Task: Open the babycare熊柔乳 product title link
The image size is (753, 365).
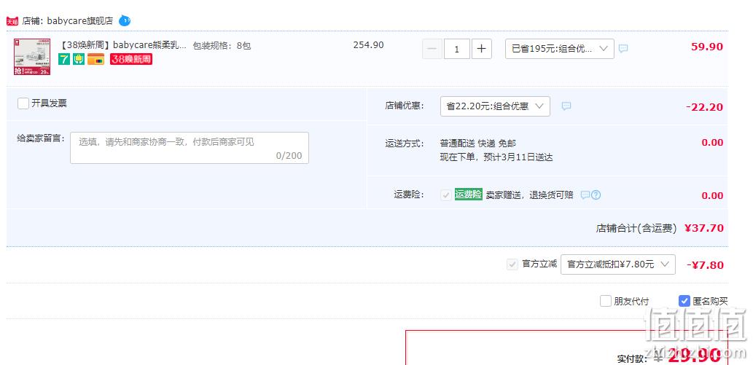Action: click(124, 46)
